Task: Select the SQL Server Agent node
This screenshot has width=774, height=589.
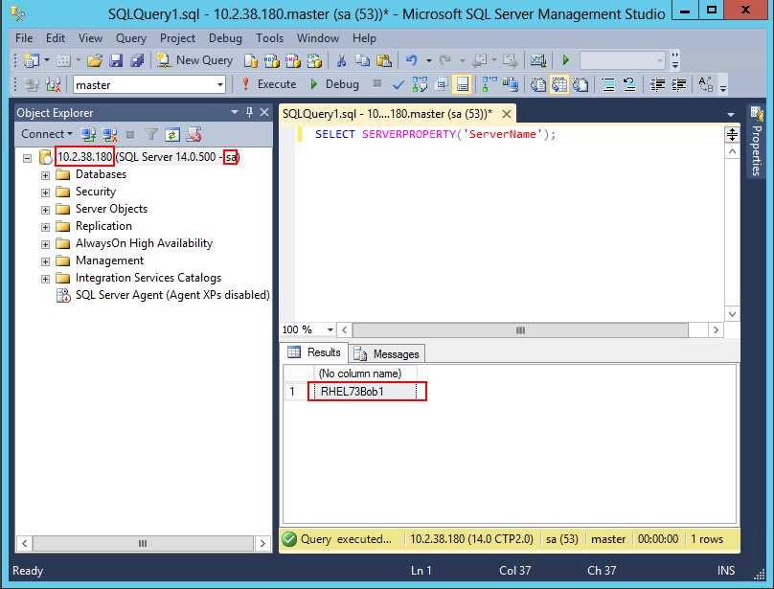Action: (172, 295)
